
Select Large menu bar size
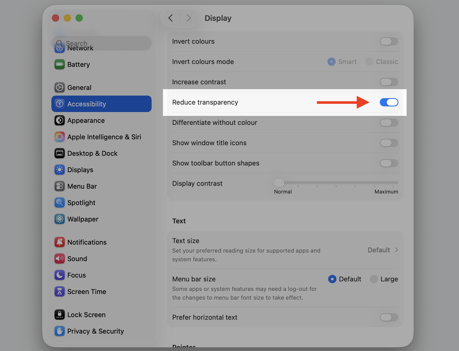tap(374, 279)
